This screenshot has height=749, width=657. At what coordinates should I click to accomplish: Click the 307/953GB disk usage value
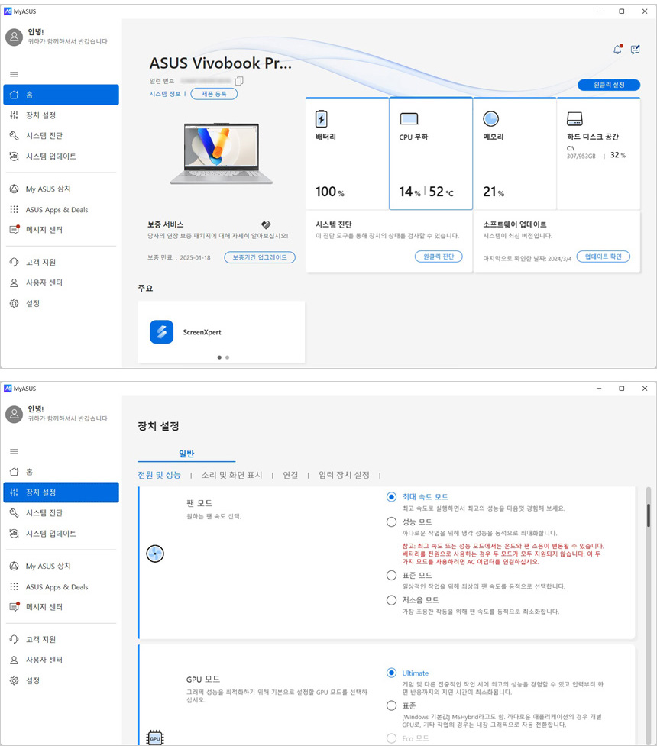coord(581,157)
